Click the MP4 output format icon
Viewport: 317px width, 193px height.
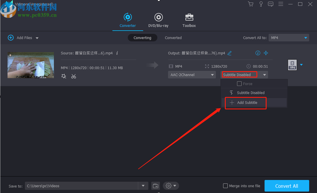tap(292, 65)
